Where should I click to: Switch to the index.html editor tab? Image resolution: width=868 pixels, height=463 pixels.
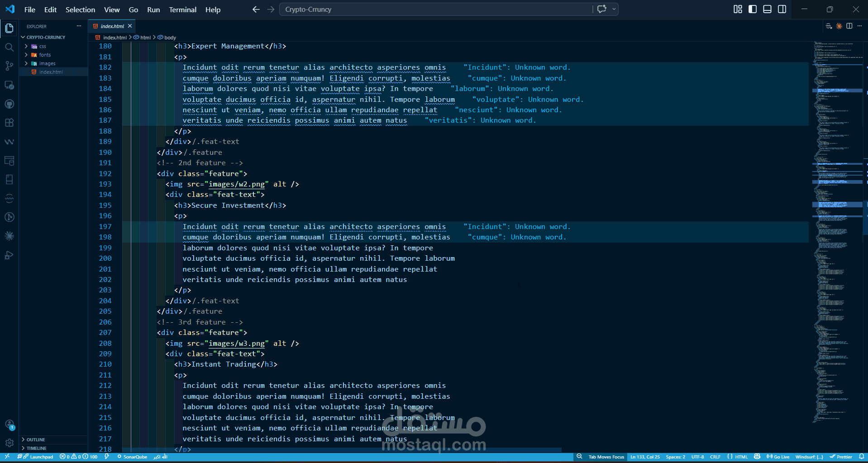pos(112,26)
